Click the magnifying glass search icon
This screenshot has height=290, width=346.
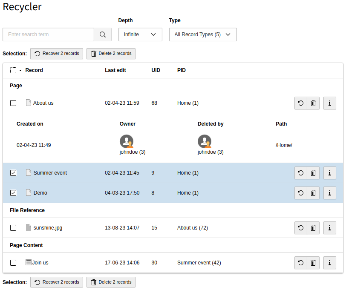tap(102, 34)
